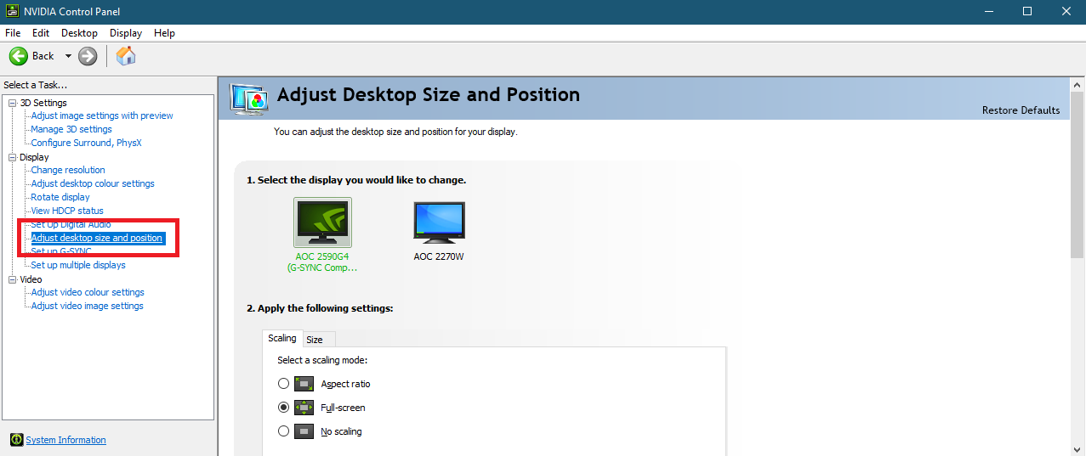Click the vertical scrollbar up arrow
This screenshot has width=1086, height=456.
(x=1077, y=84)
